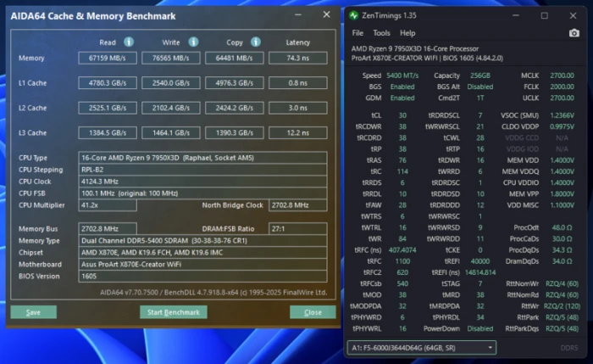Open the Help menu in ZenTimings

[407, 33]
